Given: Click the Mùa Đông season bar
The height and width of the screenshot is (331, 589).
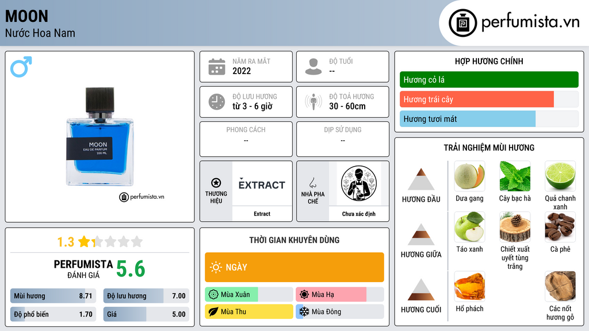Looking at the screenshot, I should point(340,311).
